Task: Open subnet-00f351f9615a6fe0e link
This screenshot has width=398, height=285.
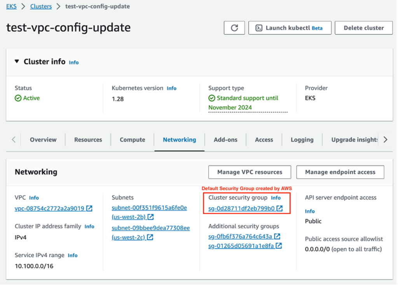Action: (149, 208)
